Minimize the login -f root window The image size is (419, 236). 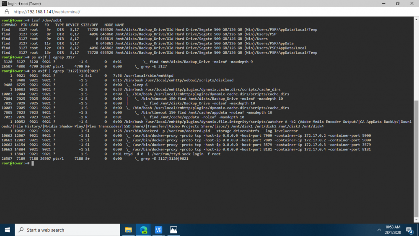pyautogui.click(x=384, y=3)
